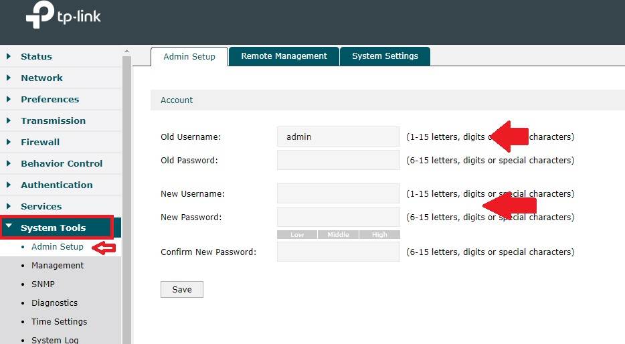Open the Behavior Control section
The image size is (625, 344).
point(62,164)
